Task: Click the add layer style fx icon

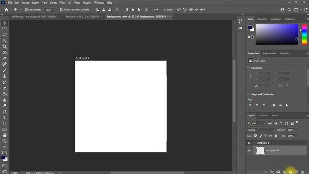Action: [x=272, y=172]
